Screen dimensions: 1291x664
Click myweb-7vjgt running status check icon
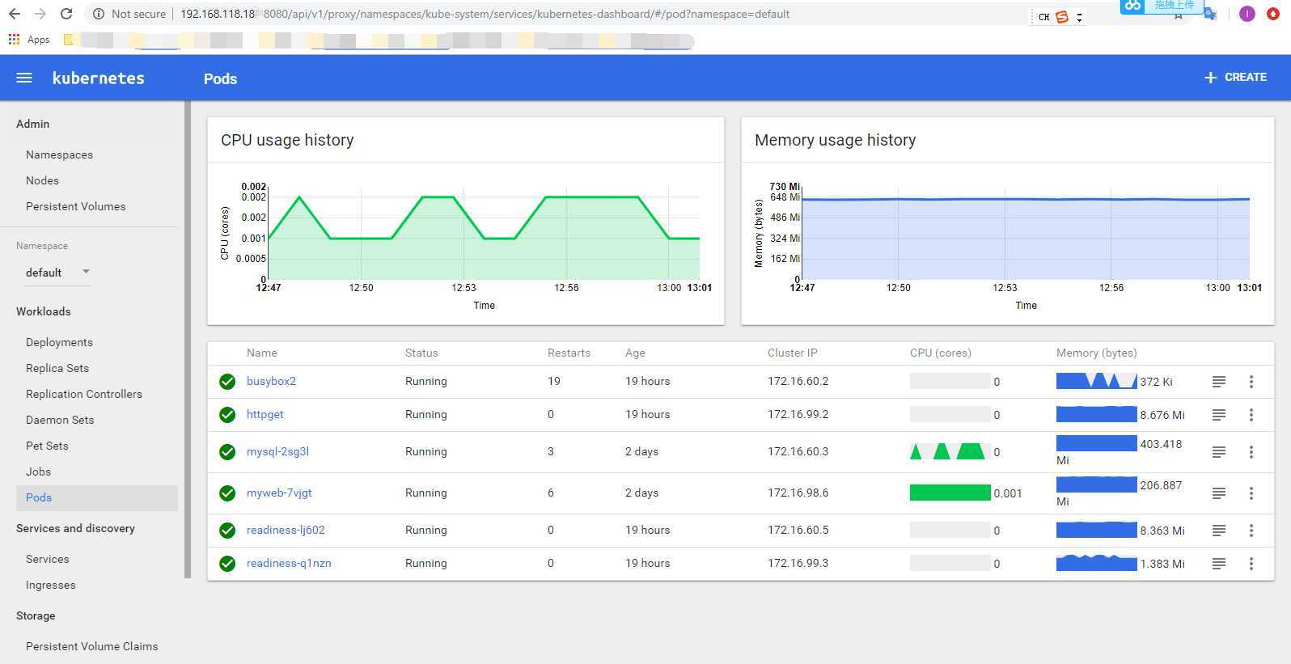coord(227,493)
